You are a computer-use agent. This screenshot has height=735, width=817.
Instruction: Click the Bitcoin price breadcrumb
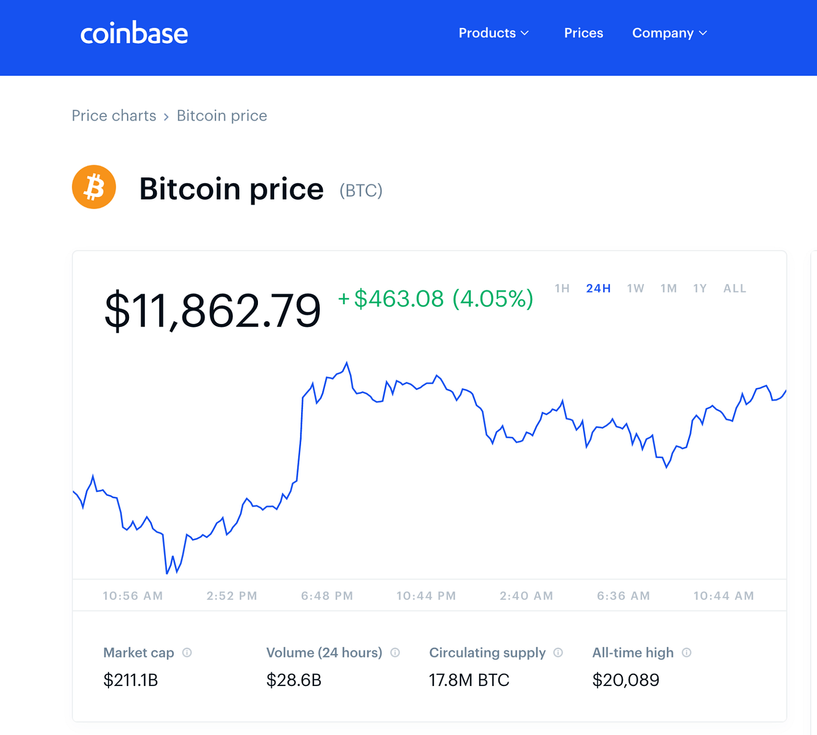click(x=222, y=115)
